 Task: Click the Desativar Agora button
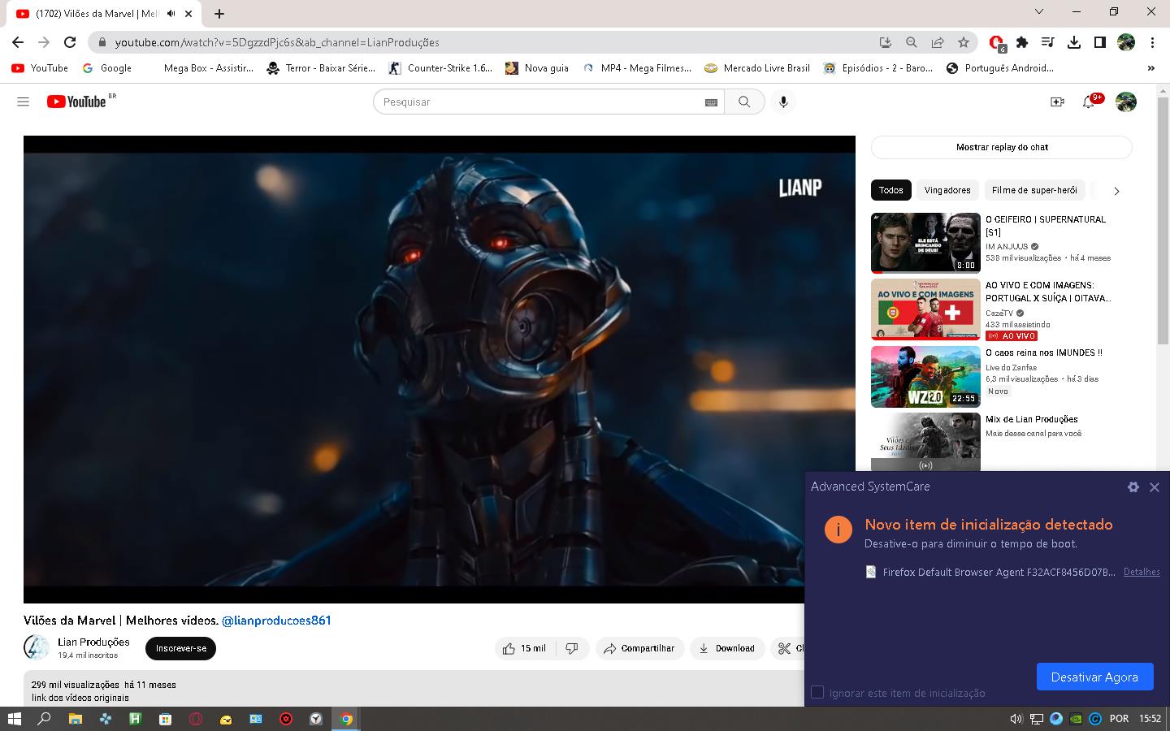click(x=1094, y=677)
